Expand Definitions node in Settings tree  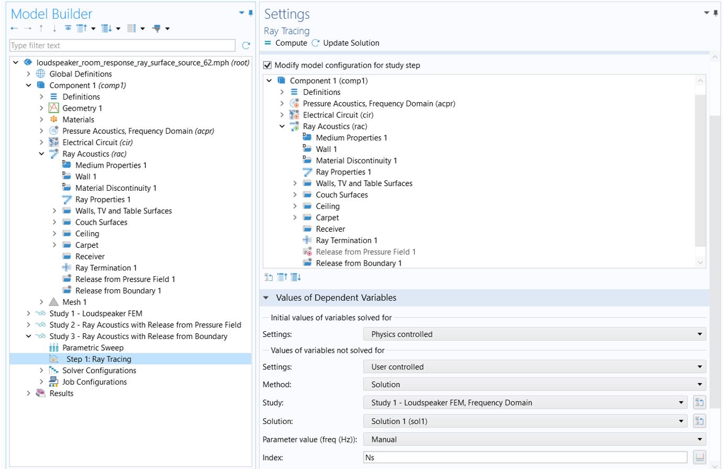282,92
